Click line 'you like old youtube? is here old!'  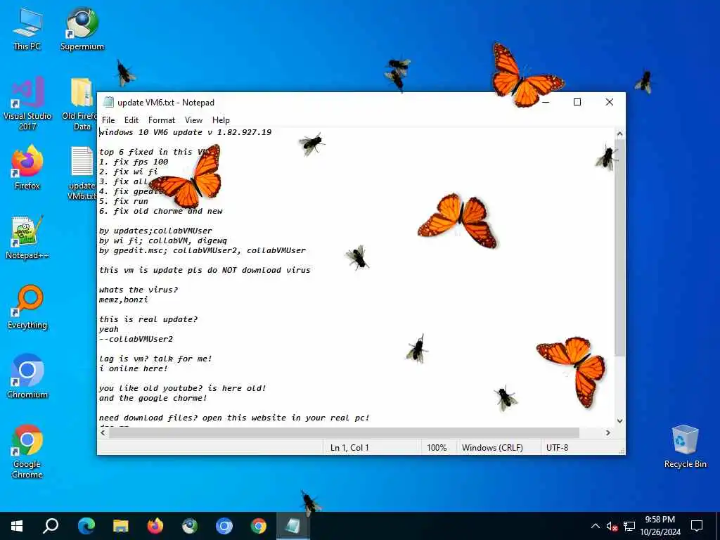tap(183, 388)
